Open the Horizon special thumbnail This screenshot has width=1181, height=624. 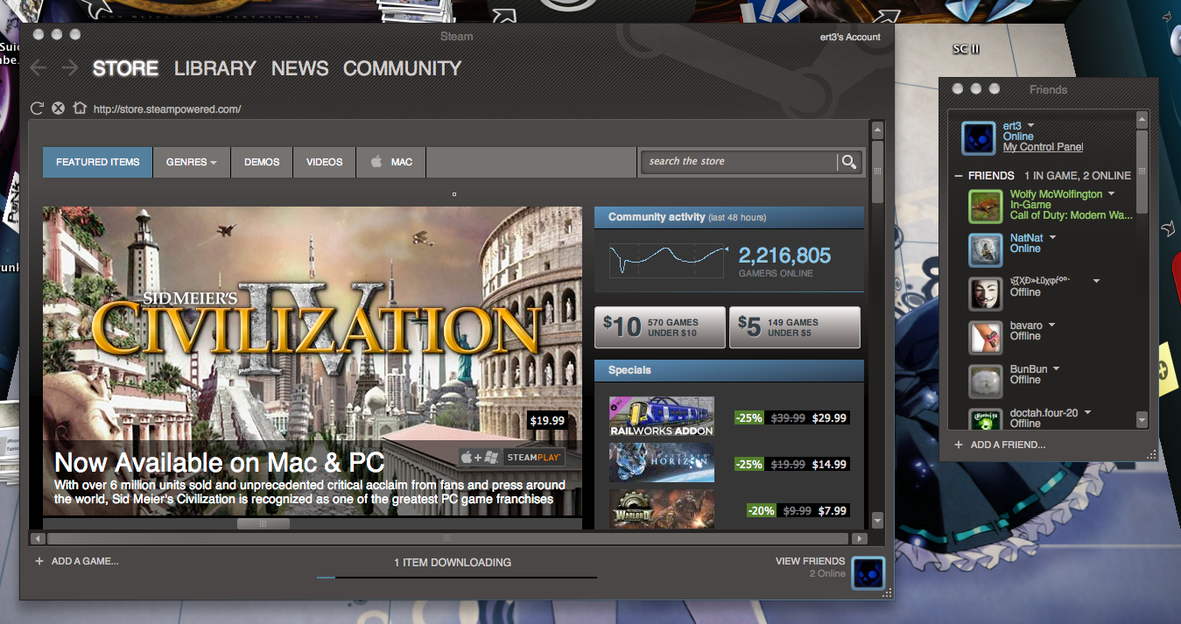(662, 462)
